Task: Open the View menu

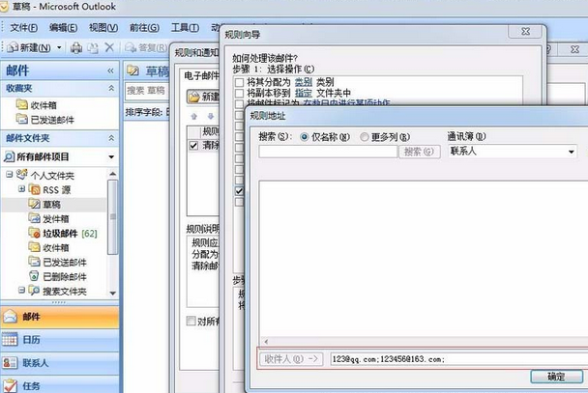Action: tap(103, 28)
